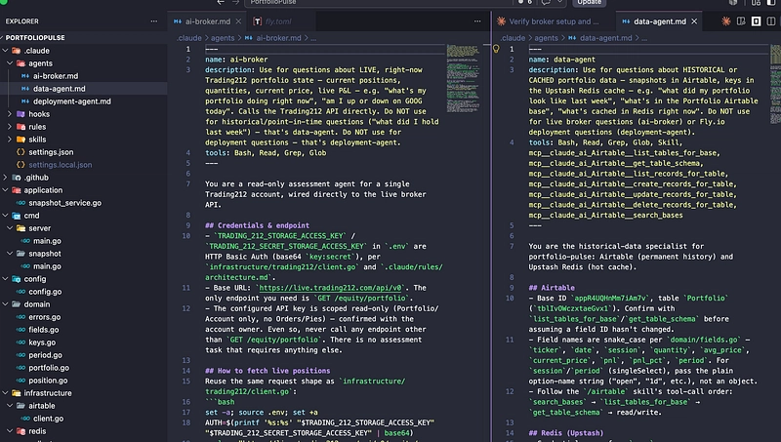This screenshot has width=781, height=442.
Task: Collapse the application folder
Action: pos(5,190)
